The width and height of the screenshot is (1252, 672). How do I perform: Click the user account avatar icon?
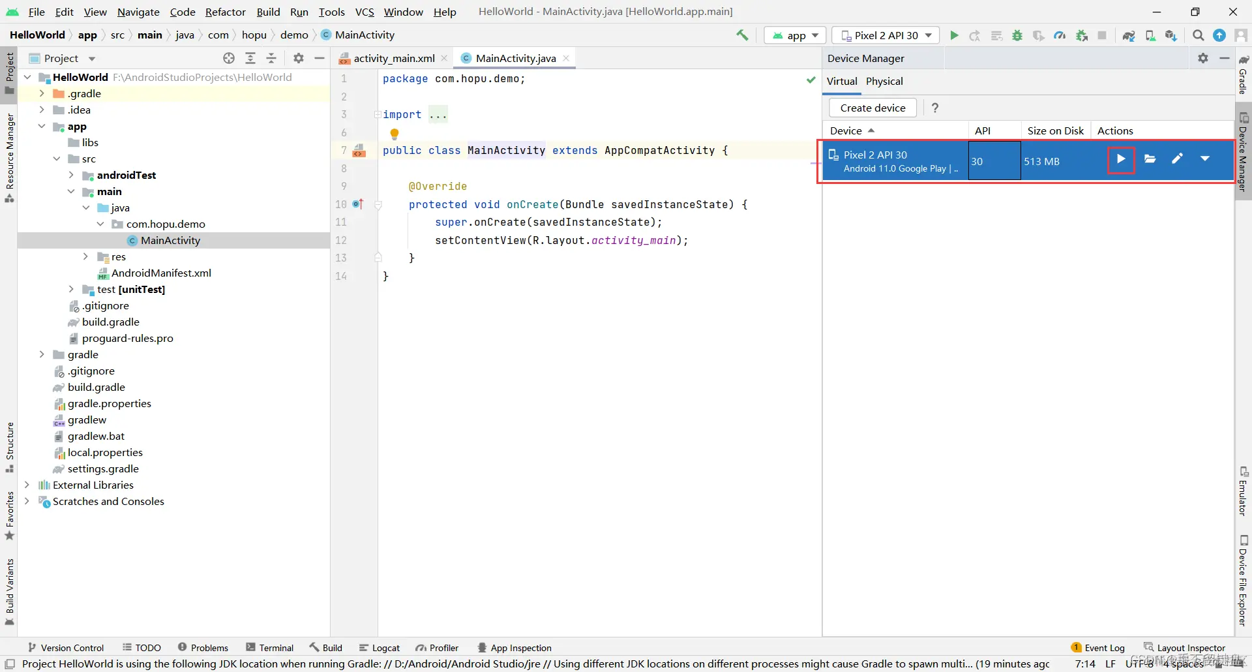click(1241, 35)
